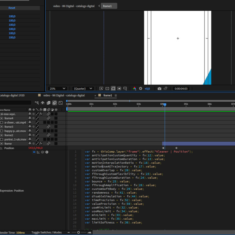Open the 25% magnification dropdown

57,88
